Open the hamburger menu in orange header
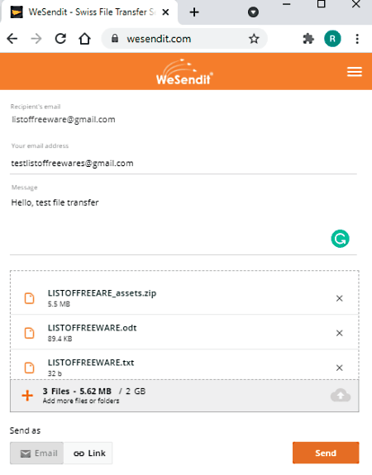 tap(355, 72)
